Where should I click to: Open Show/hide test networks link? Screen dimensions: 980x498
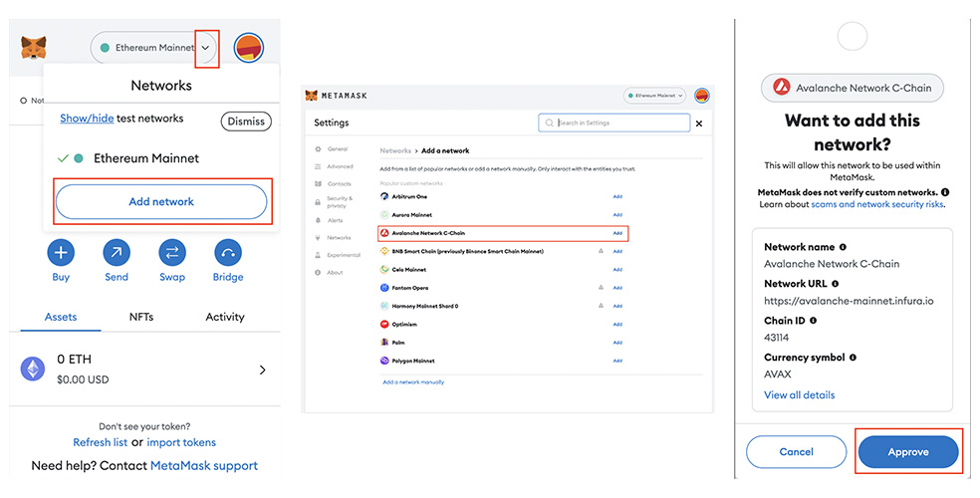[87, 119]
